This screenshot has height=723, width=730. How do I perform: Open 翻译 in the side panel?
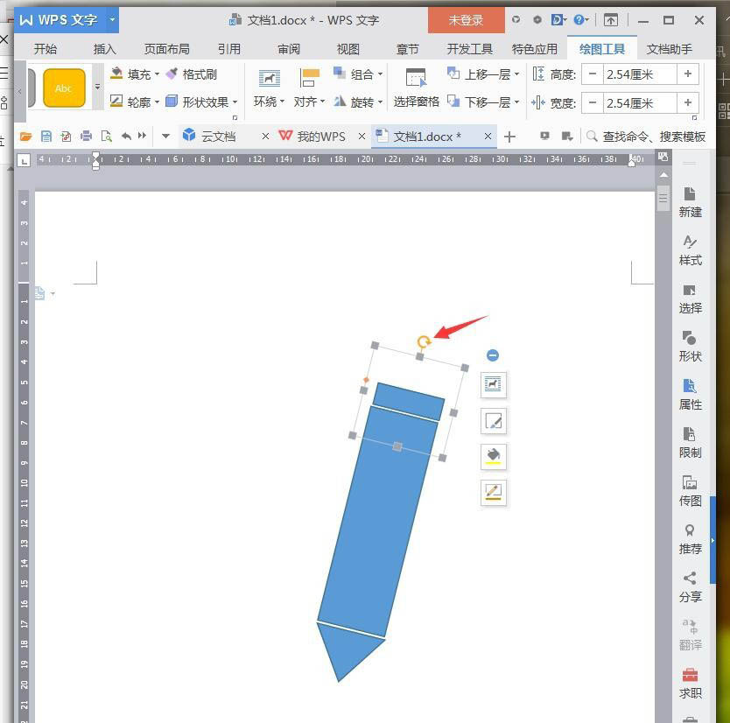690,635
